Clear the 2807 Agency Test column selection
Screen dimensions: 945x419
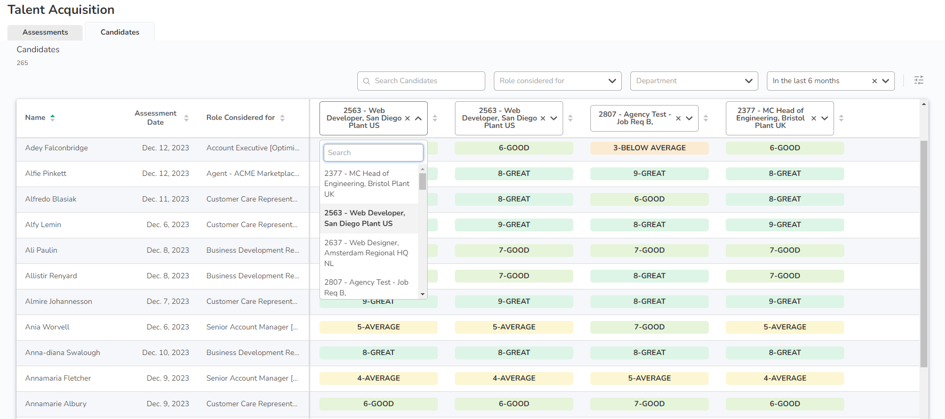tap(678, 118)
